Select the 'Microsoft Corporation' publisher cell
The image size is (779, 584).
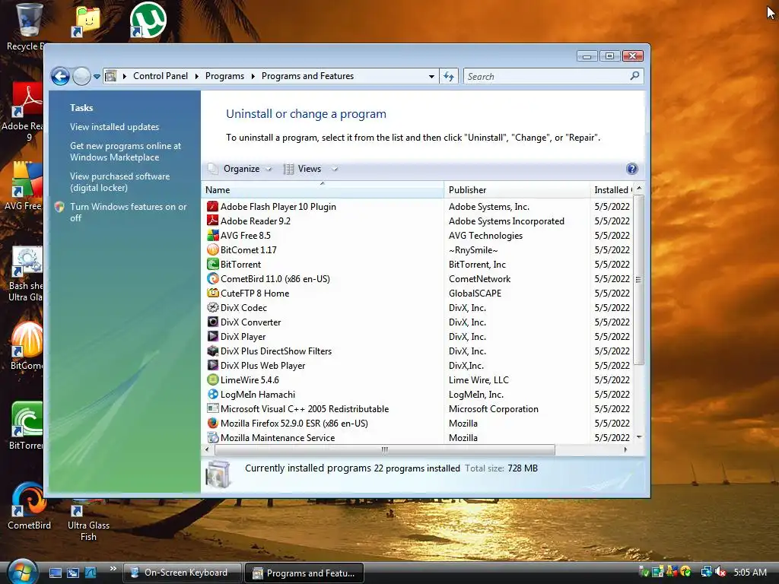coord(493,408)
